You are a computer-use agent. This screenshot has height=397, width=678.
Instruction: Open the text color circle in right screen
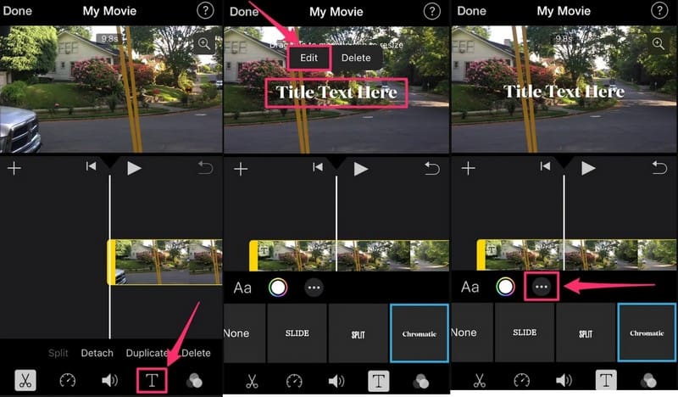[x=505, y=287]
